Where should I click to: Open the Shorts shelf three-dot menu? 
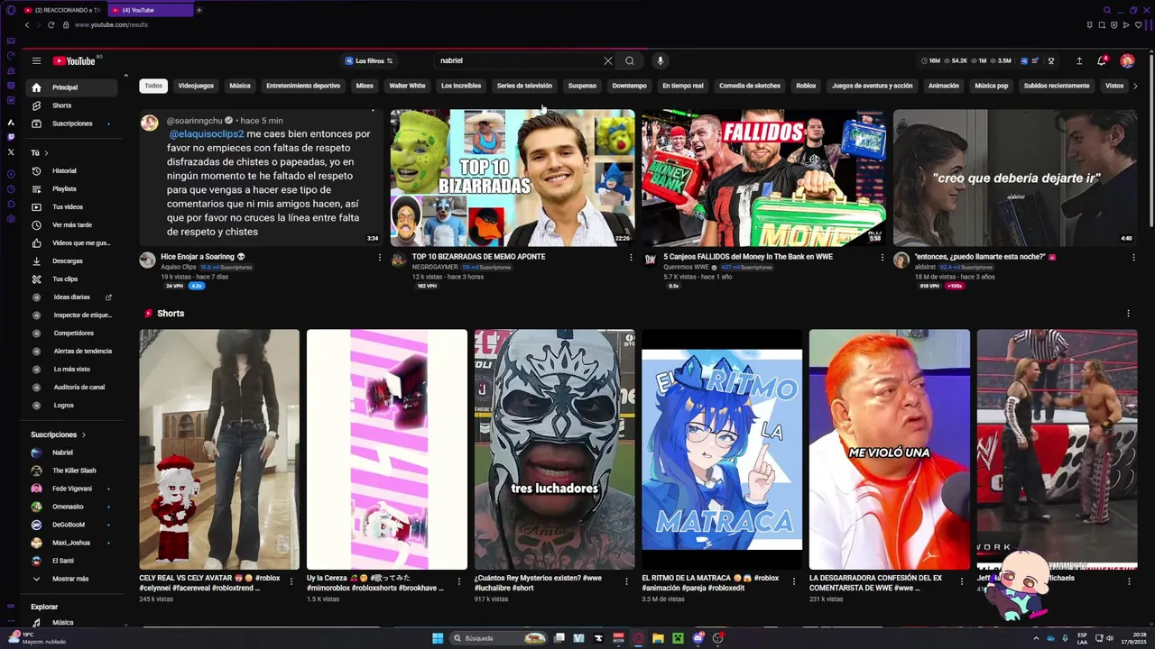point(1128,314)
